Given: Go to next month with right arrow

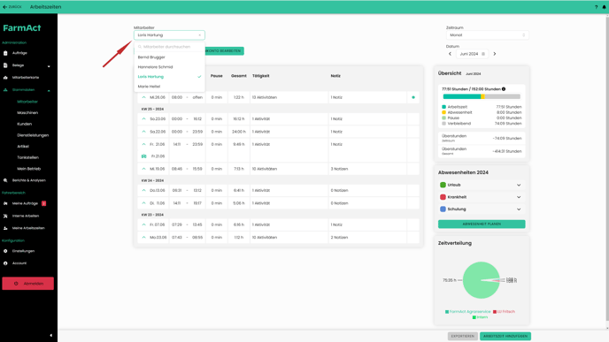Looking at the screenshot, I should tap(495, 54).
